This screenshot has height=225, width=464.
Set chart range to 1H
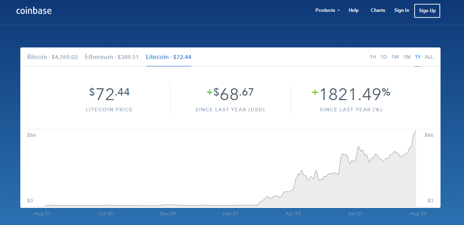[x=373, y=57]
